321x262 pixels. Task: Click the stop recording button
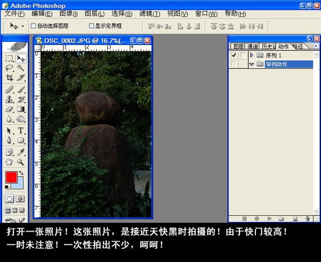click(x=244, y=218)
